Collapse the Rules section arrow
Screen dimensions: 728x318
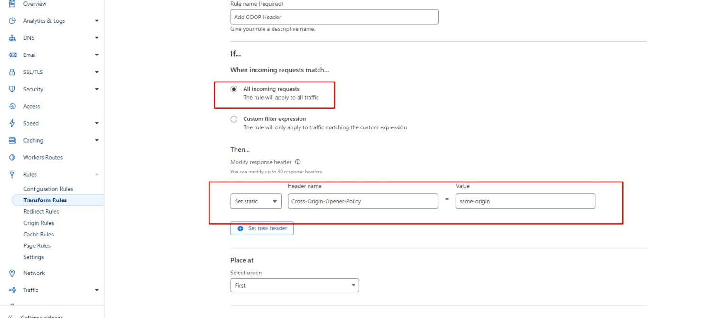[x=97, y=174]
